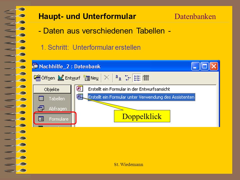The height and width of the screenshot is (180, 240).
Task: Click the database window title icon
Action: pos(35,66)
